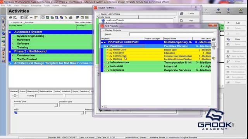Click the Dir directory toggle icon
248x139 pixels.
pyautogui.click(x=228, y=11)
